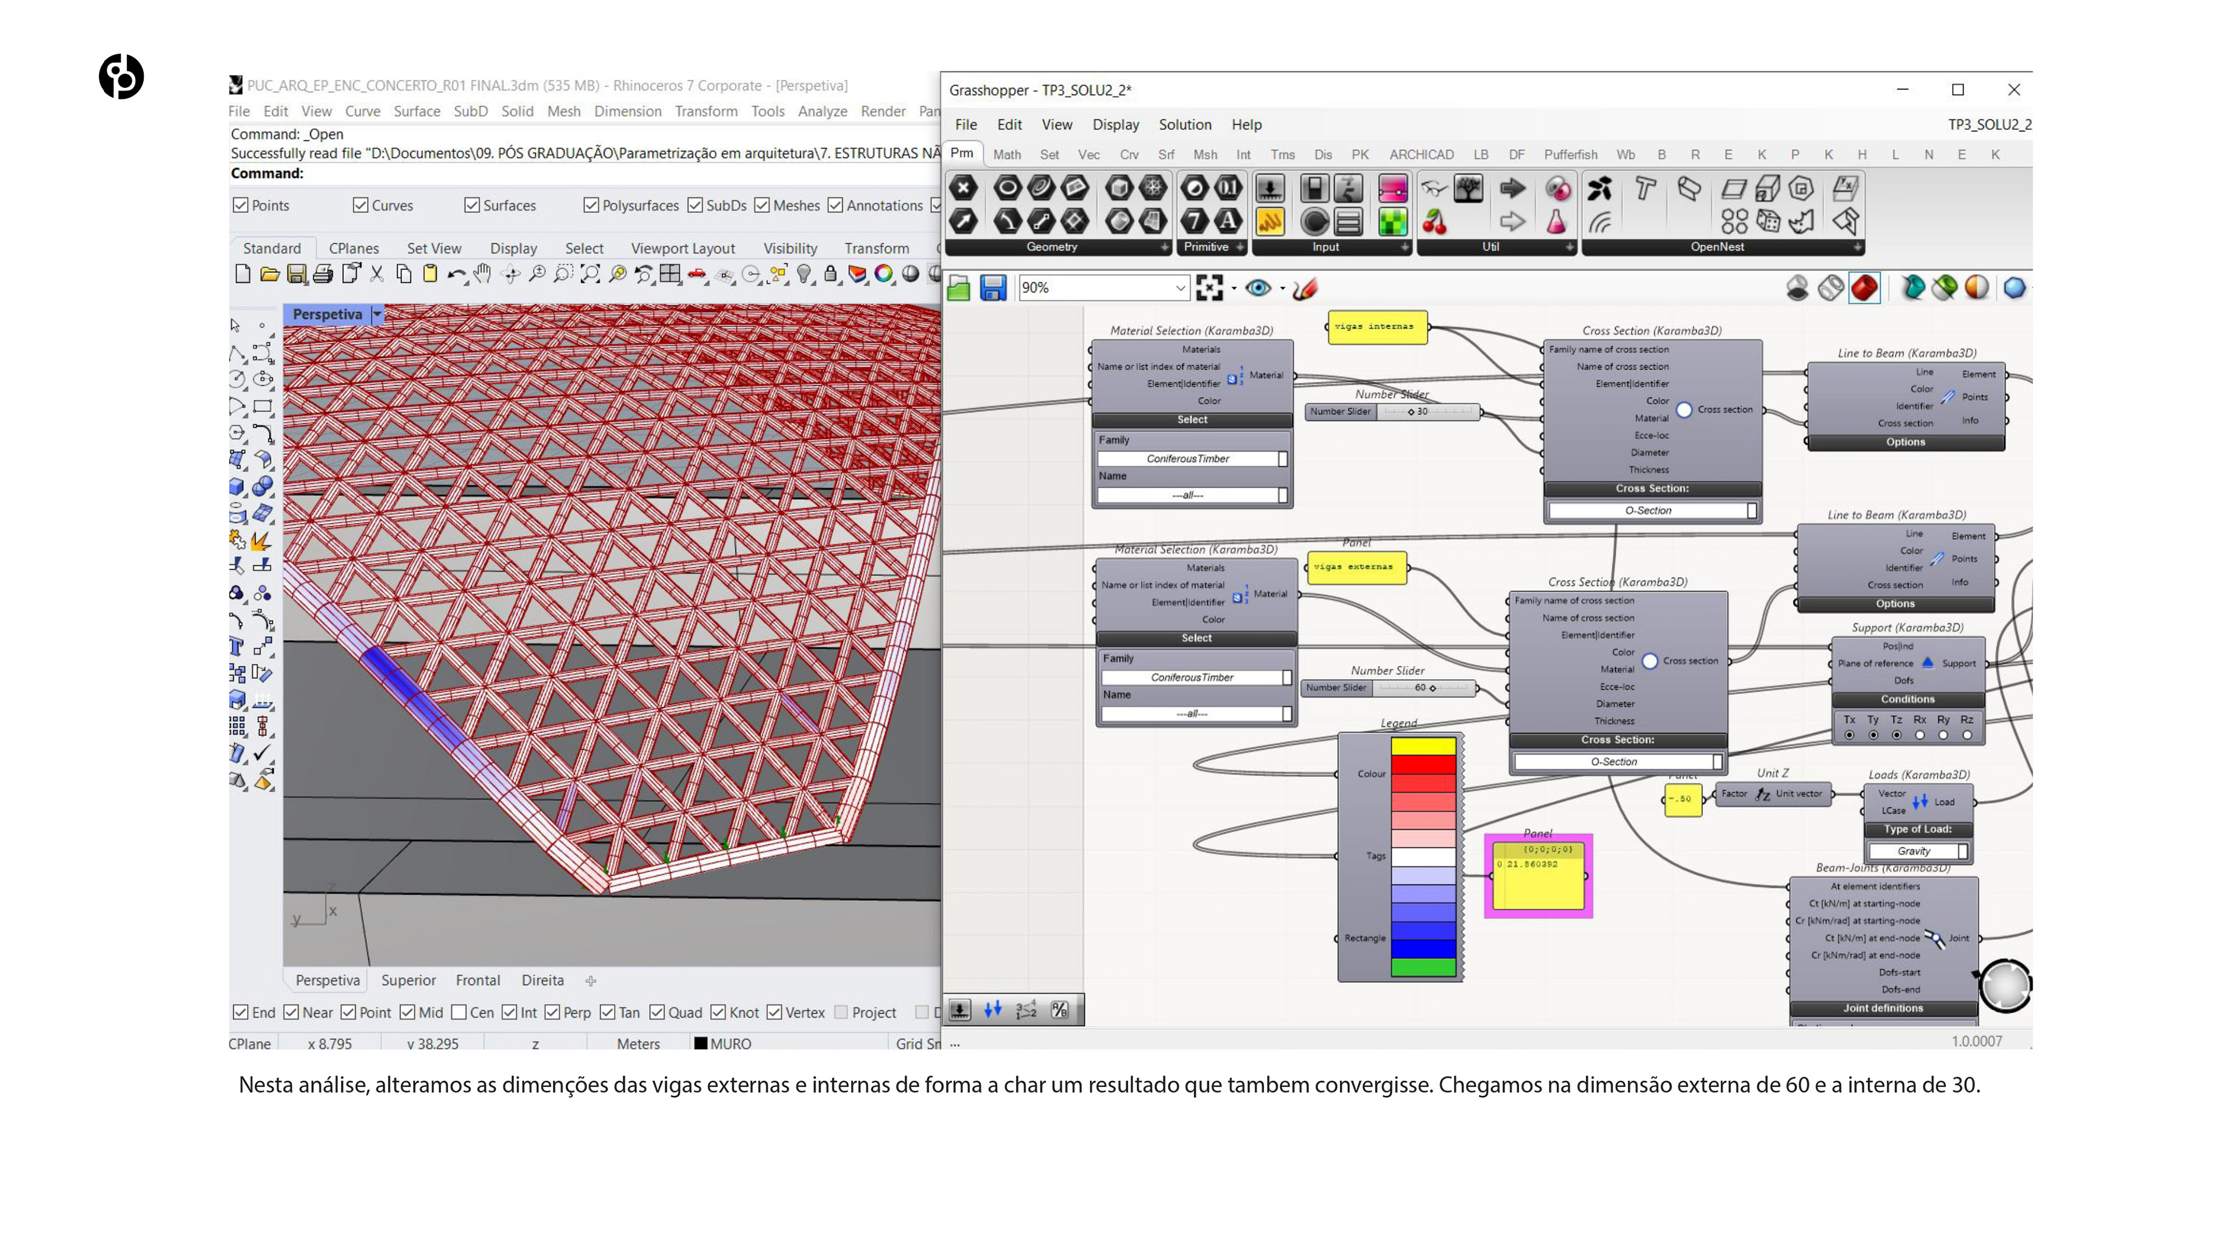
Task: Switch to the Superior viewport tab
Action: point(408,980)
